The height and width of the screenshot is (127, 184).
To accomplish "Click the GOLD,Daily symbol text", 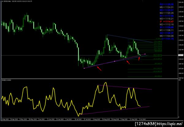I will pos(6,1).
